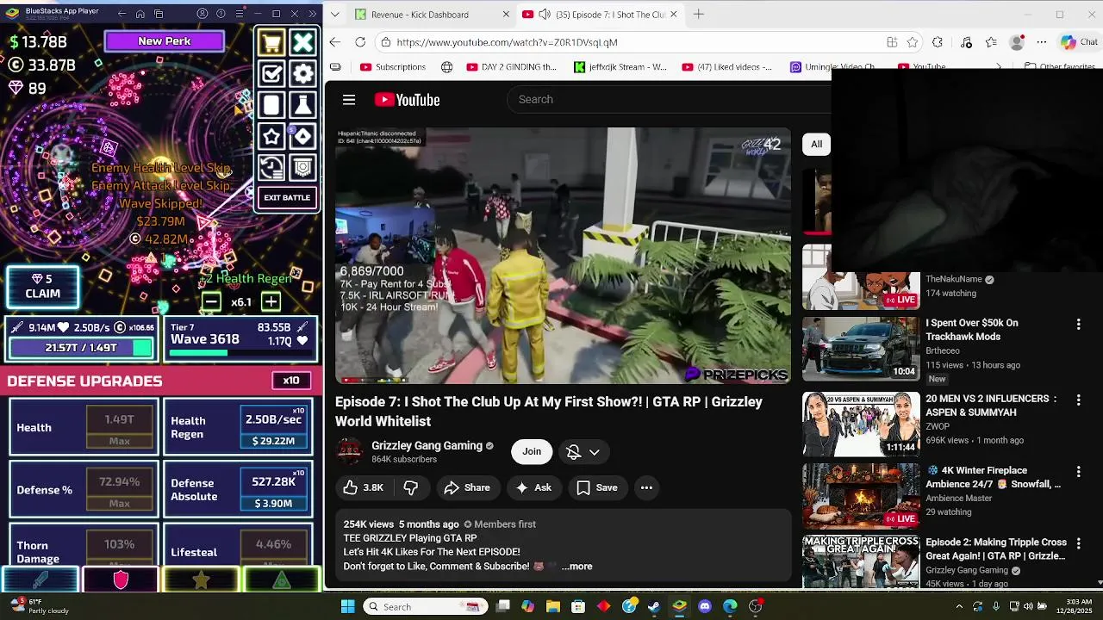Open browser settings three-dot menu

pyautogui.click(x=1042, y=42)
